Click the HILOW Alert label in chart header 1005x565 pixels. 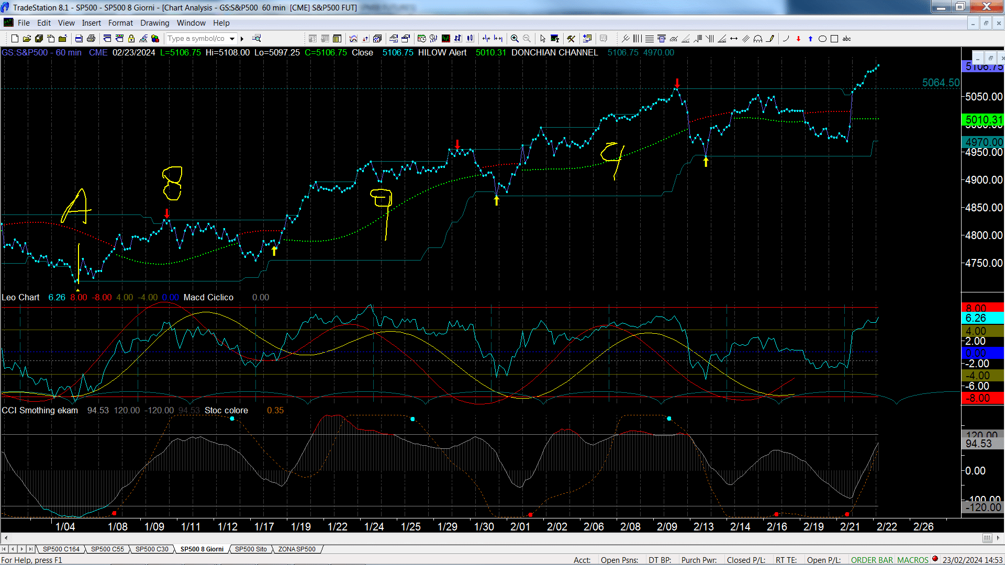(x=442, y=52)
